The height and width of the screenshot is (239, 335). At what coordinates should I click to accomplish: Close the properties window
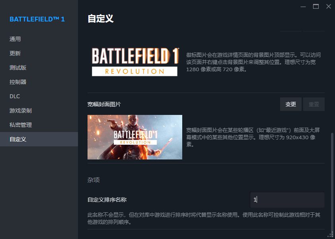point(329,7)
